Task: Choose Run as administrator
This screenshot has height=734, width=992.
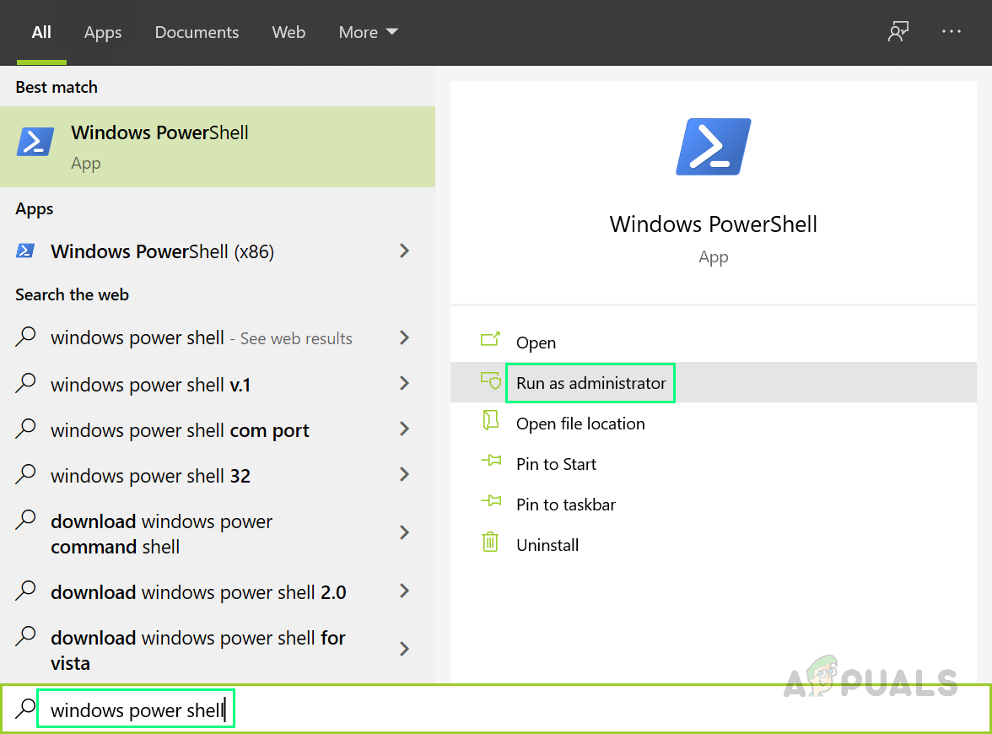Action: click(x=713, y=383)
